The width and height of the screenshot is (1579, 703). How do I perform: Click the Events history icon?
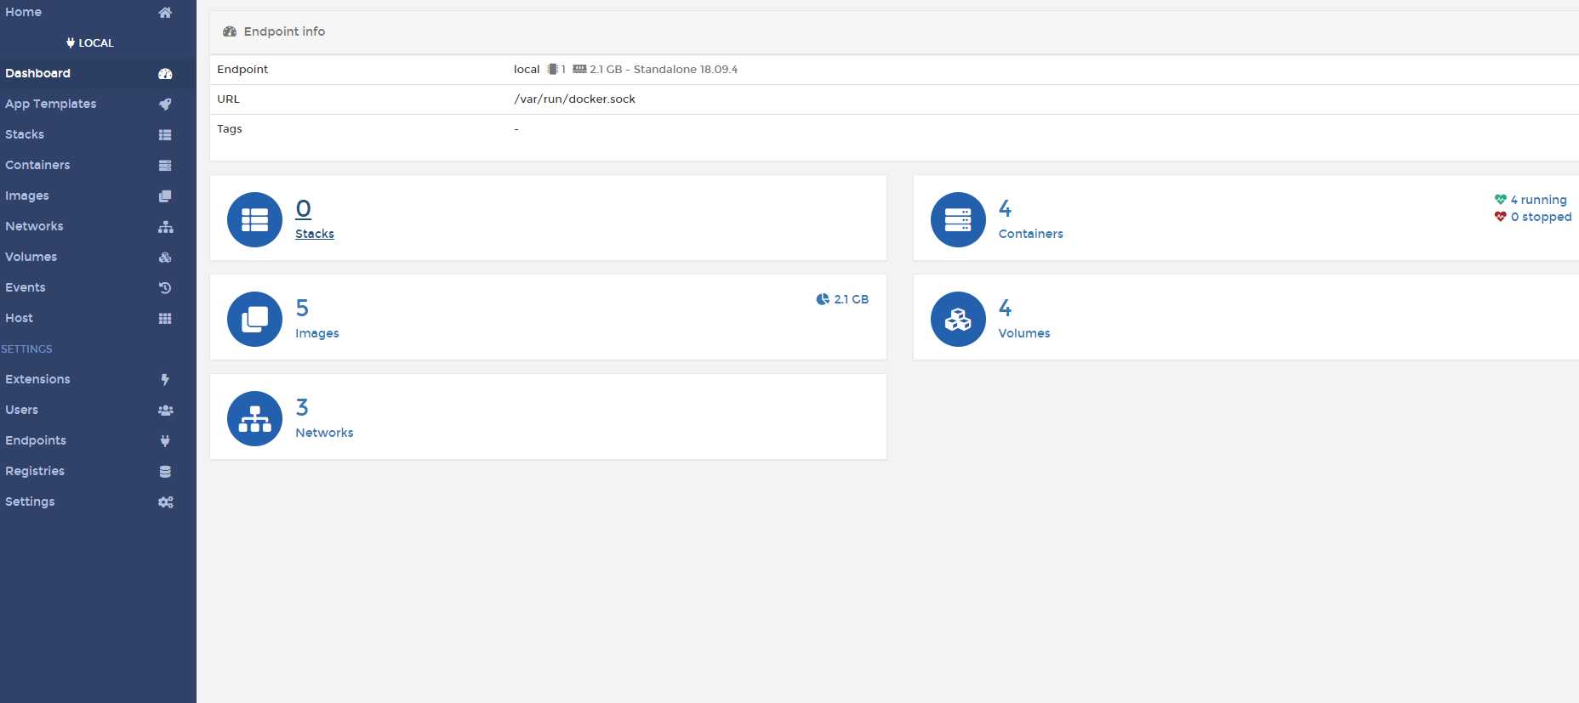point(165,288)
